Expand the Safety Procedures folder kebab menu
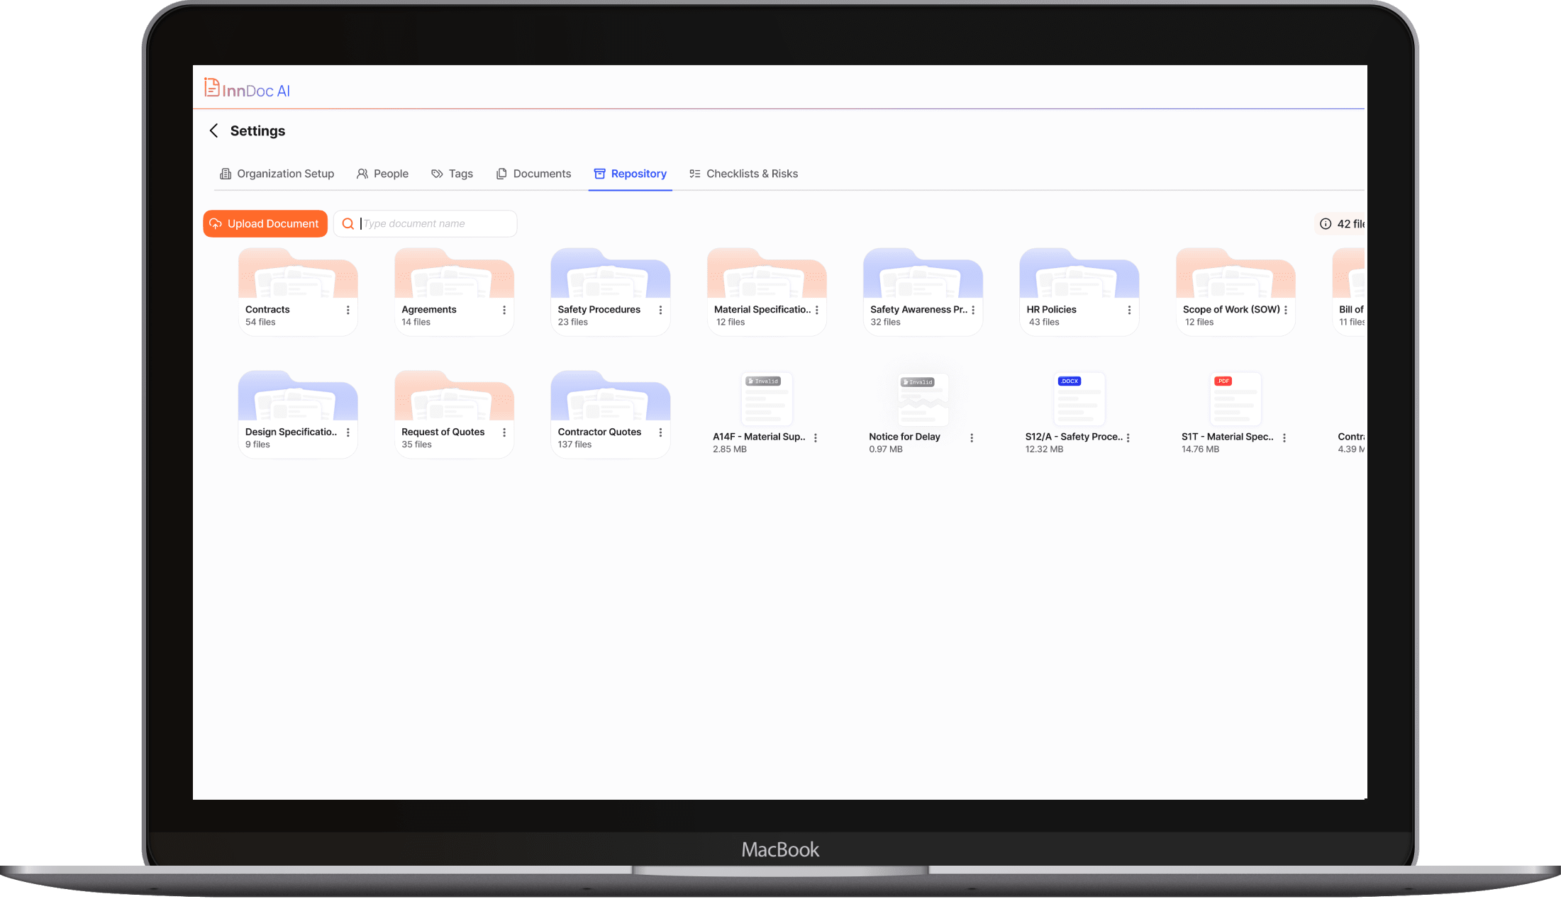 tap(660, 310)
